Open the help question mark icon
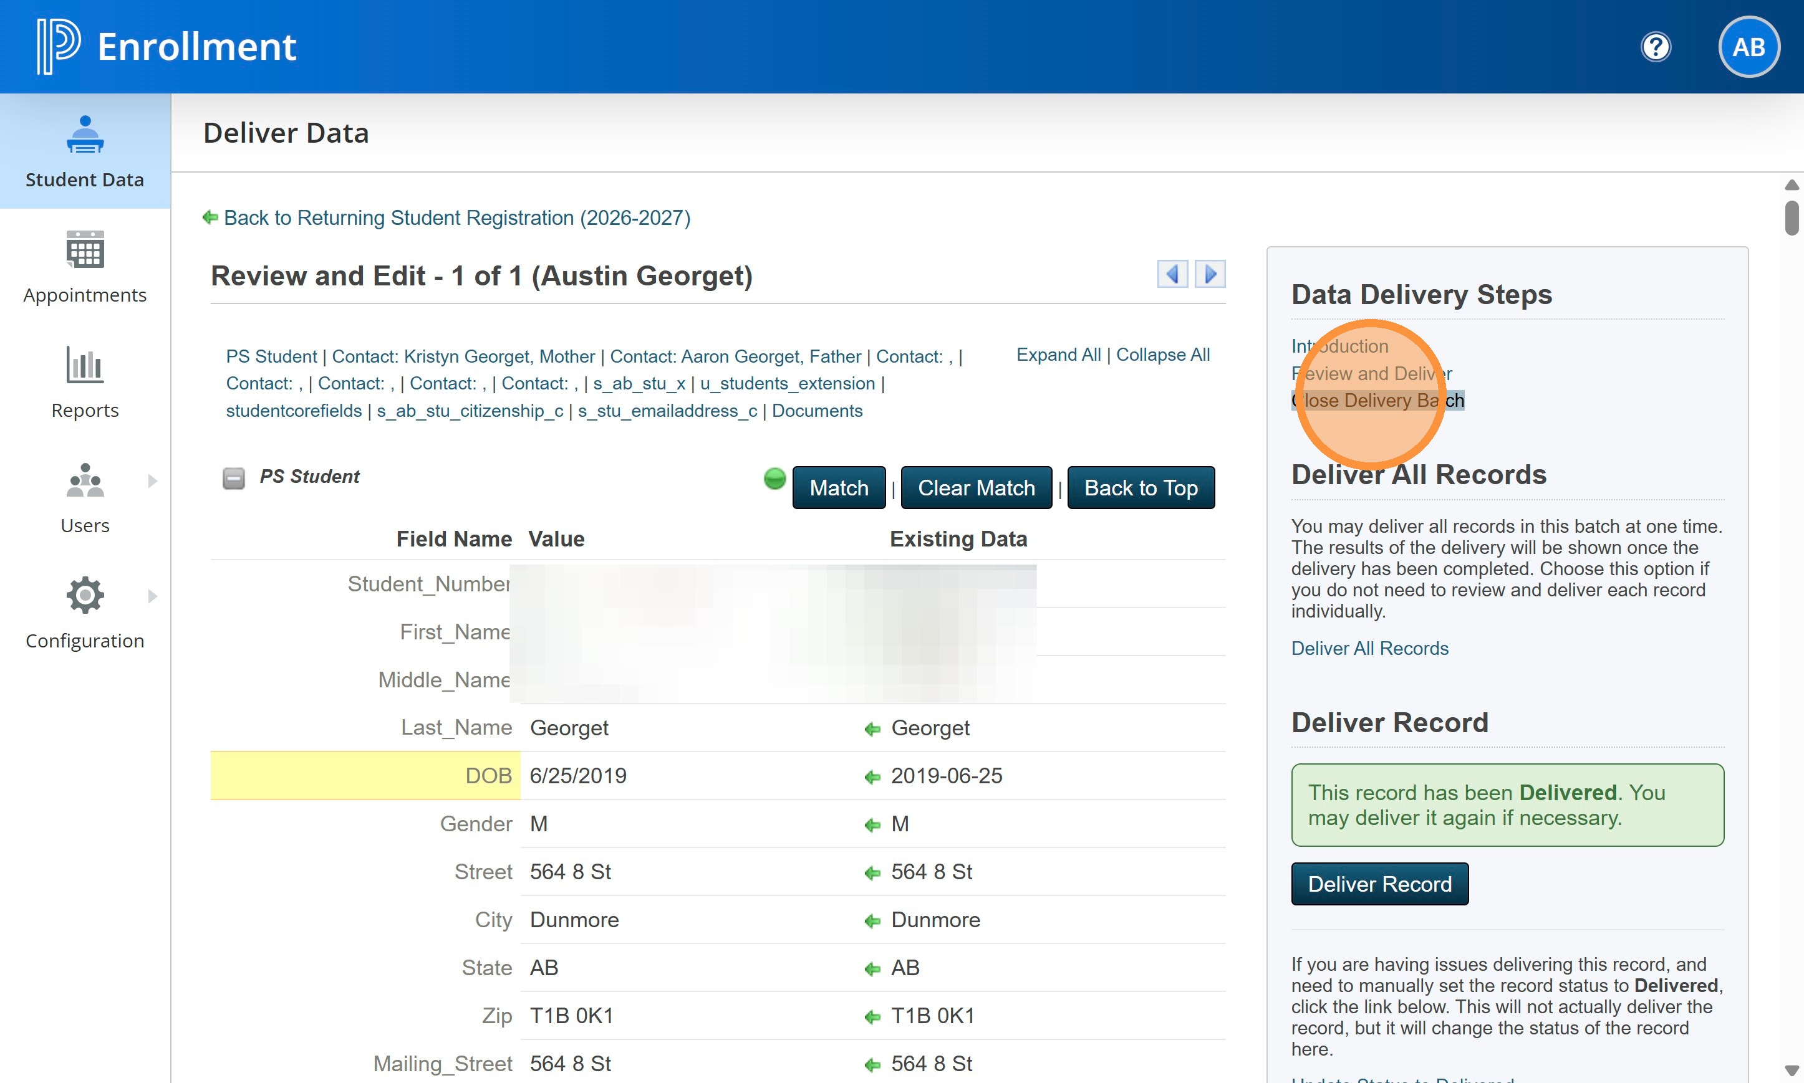 (x=1655, y=47)
